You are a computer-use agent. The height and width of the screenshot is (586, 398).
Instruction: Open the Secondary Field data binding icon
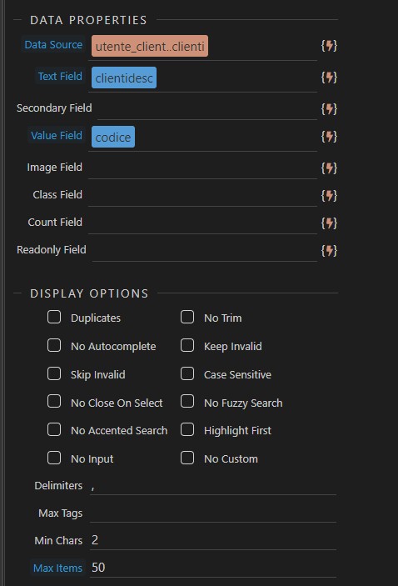coord(329,108)
